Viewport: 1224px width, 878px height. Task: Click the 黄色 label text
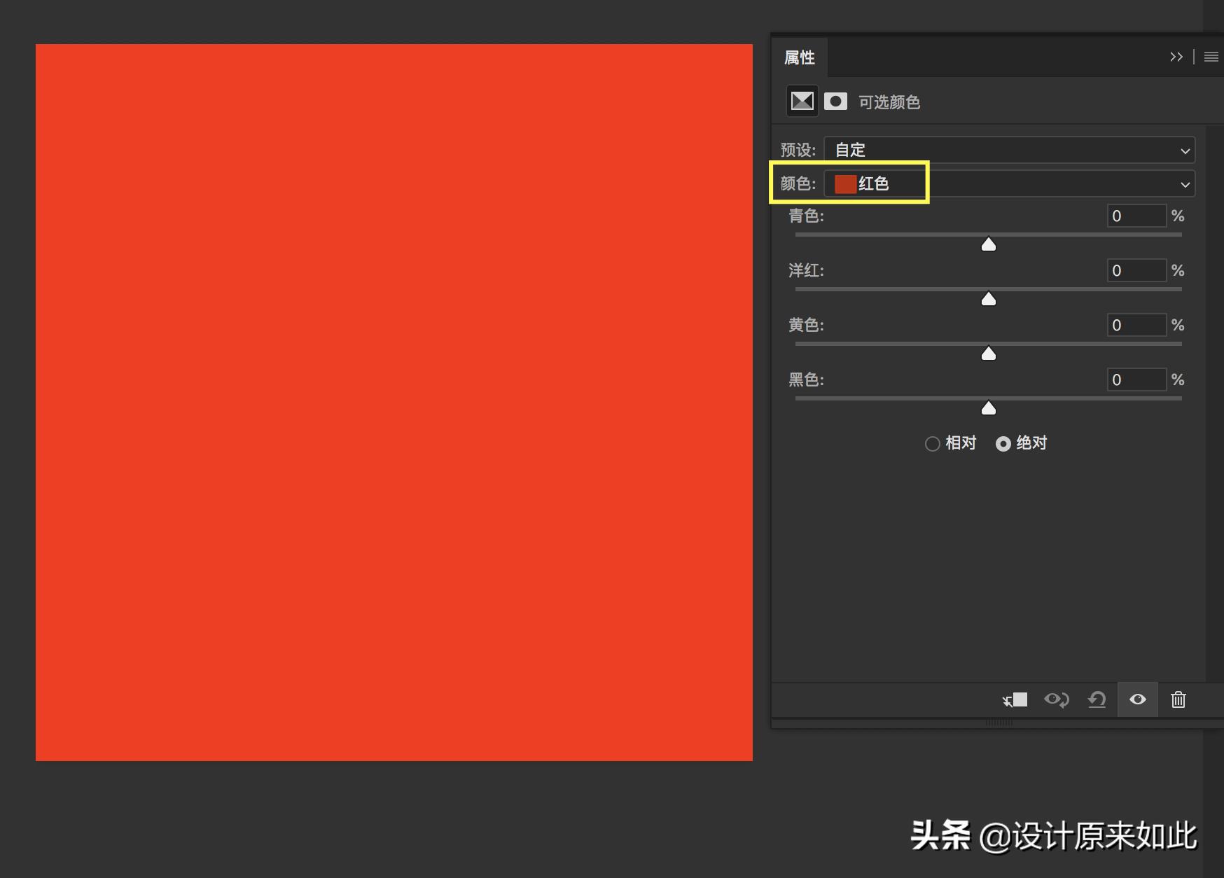pyautogui.click(x=806, y=325)
